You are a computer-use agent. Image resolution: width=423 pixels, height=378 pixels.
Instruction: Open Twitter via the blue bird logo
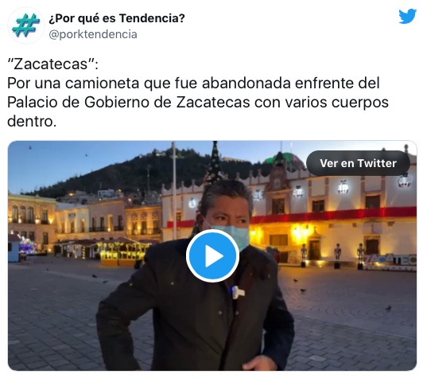[407, 16]
